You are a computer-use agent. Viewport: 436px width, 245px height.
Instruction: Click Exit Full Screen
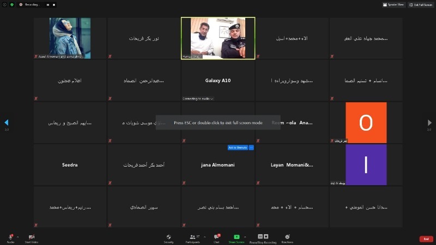pyautogui.click(x=421, y=5)
